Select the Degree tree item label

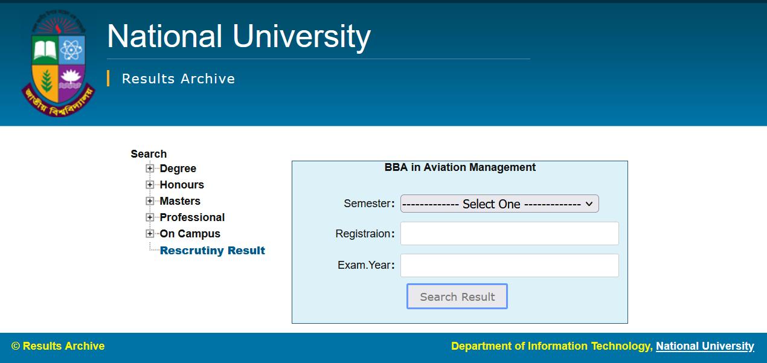(x=178, y=169)
